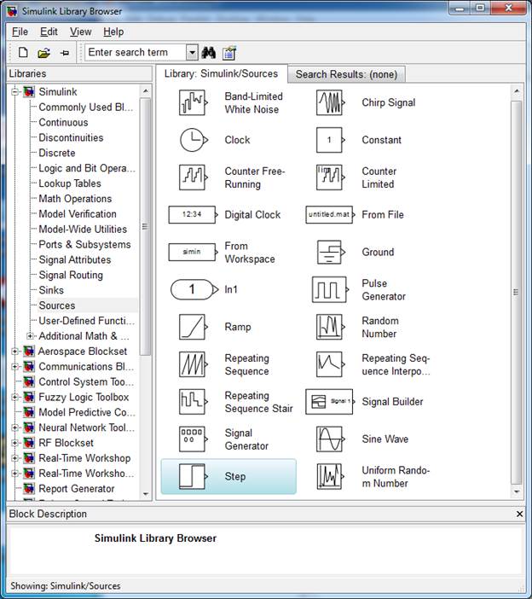Open the Help menu
The image size is (532, 599).
pos(113,32)
